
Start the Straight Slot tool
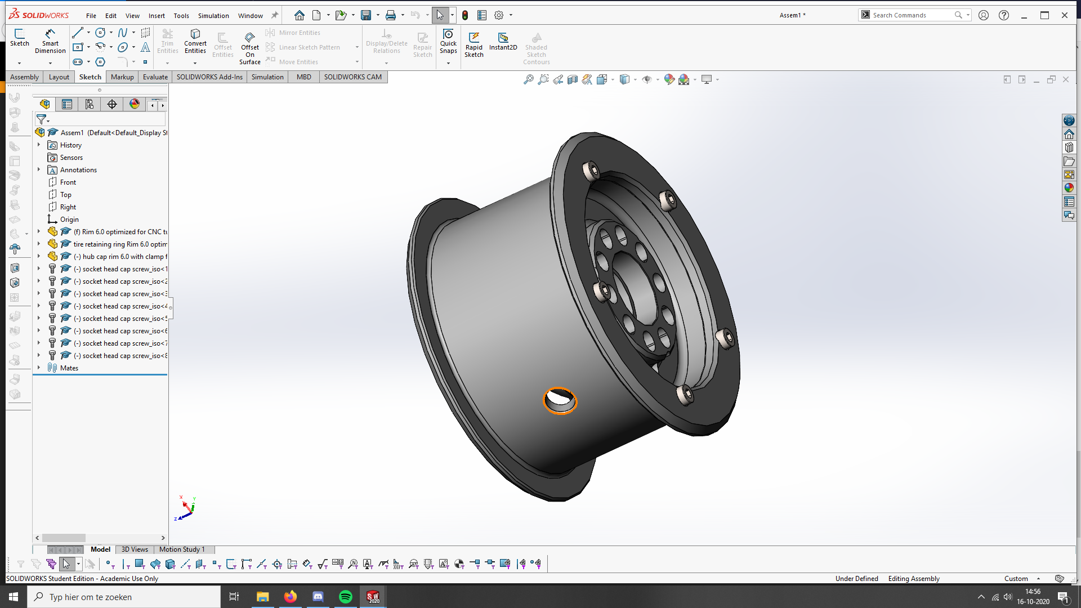pyautogui.click(x=78, y=62)
